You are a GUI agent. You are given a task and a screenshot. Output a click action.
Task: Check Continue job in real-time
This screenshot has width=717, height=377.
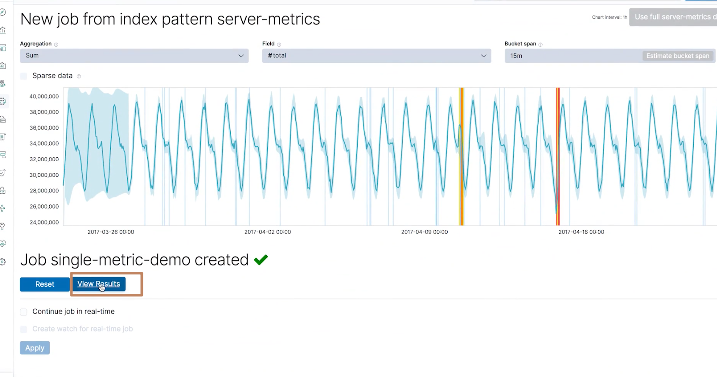24,312
